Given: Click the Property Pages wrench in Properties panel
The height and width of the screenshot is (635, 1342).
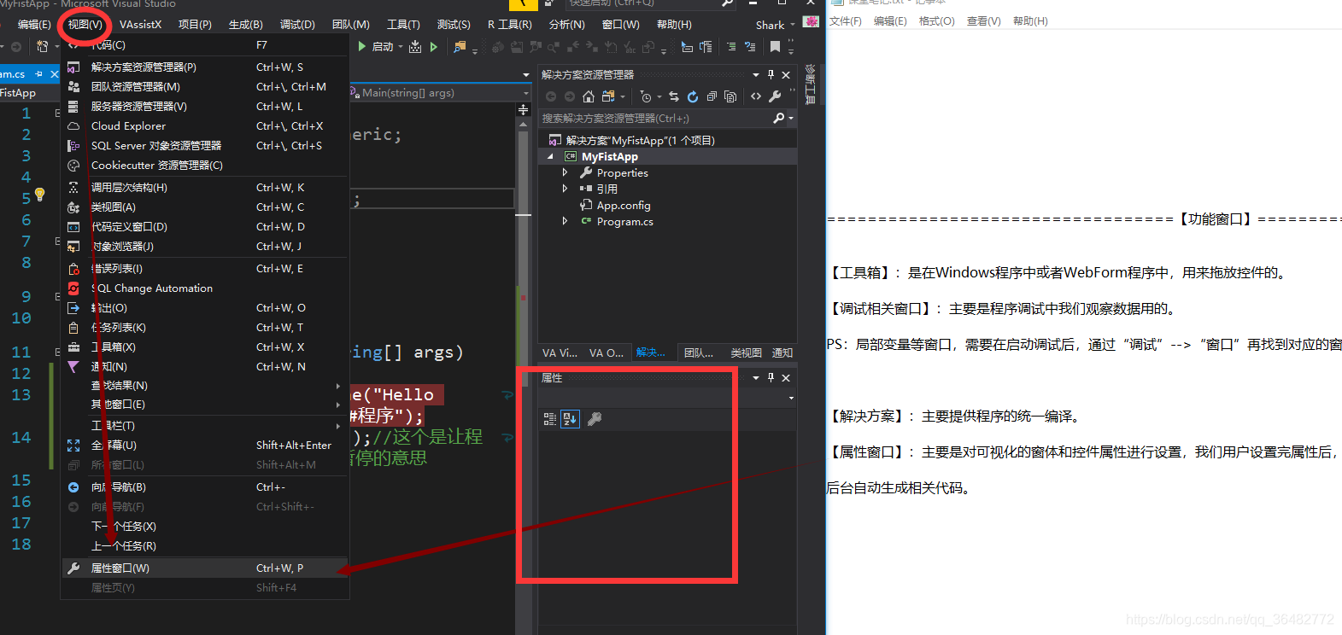Looking at the screenshot, I should click(595, 419).
